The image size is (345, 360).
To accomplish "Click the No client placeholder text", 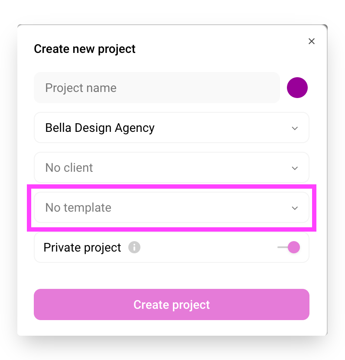I will pyautogui.click(x=69, y=168).
